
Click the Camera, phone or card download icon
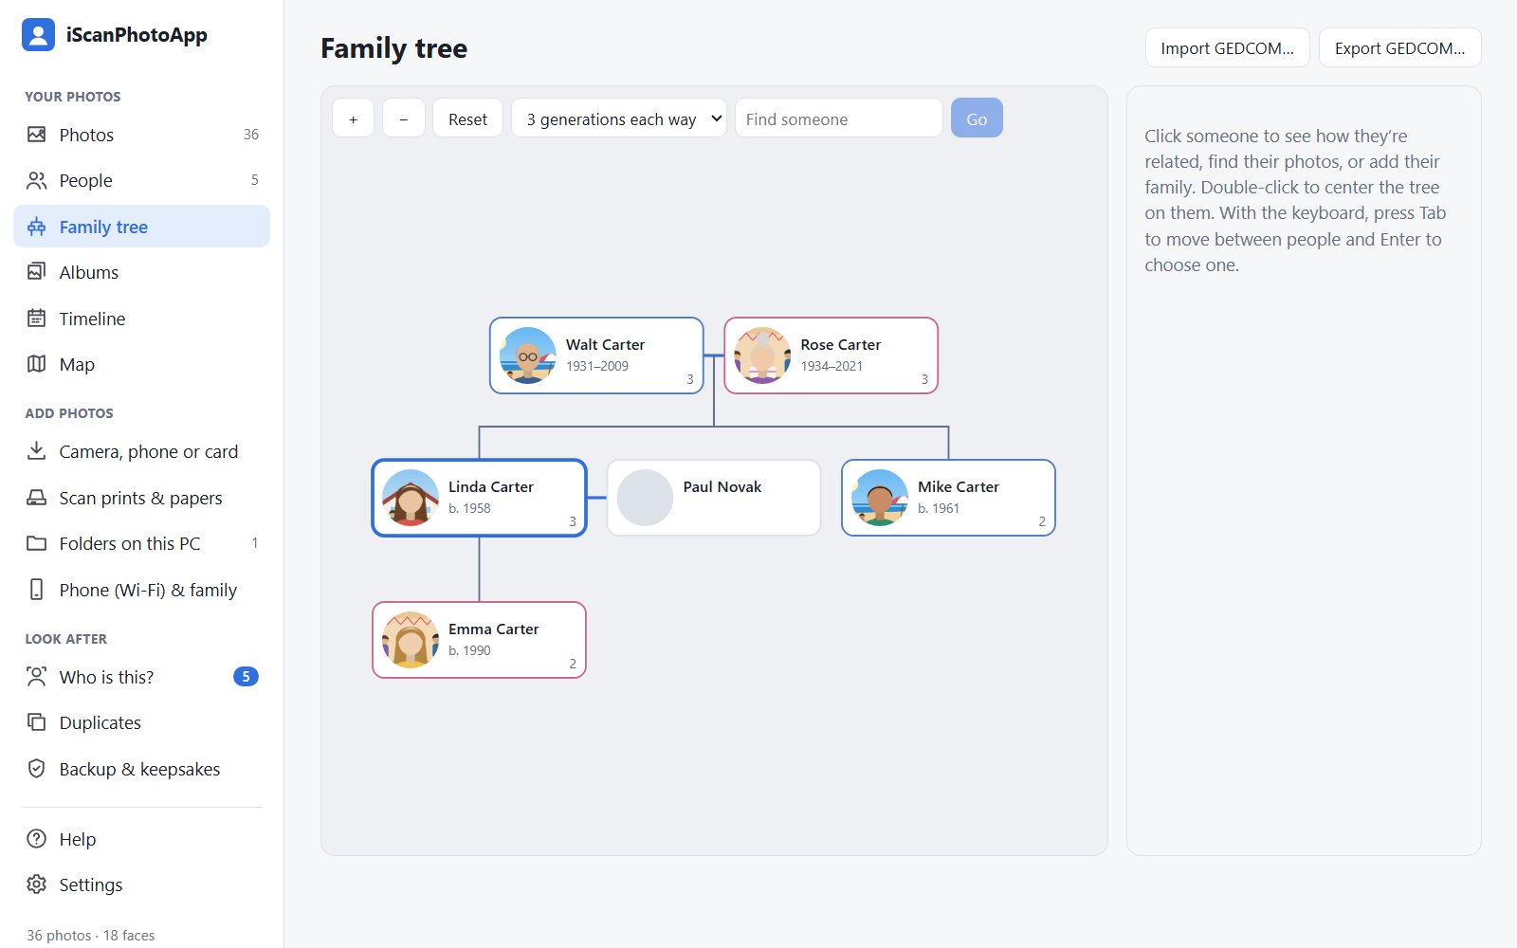pyautogui.click(x=36, y=451)
